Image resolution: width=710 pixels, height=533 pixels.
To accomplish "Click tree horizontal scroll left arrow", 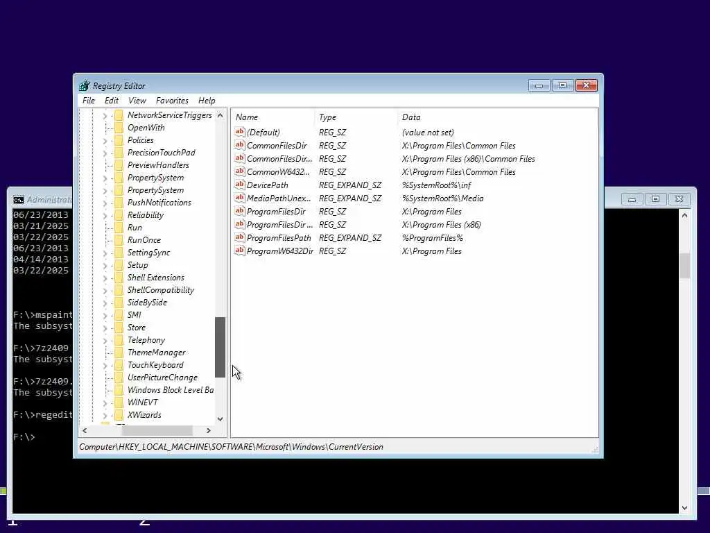I will (85, 430).
